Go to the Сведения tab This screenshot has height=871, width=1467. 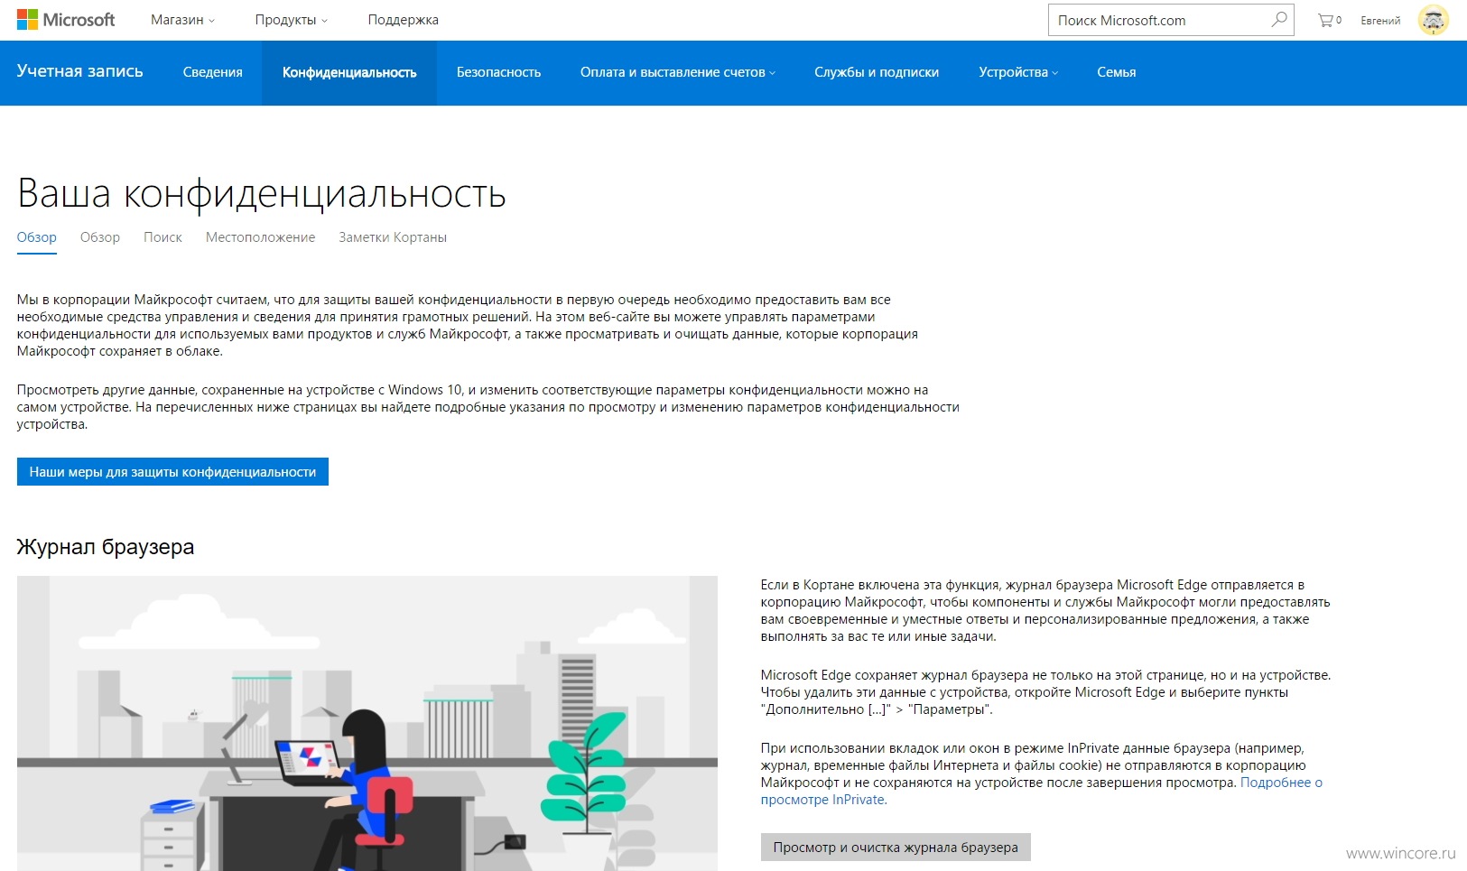click(x=212, y=72)
